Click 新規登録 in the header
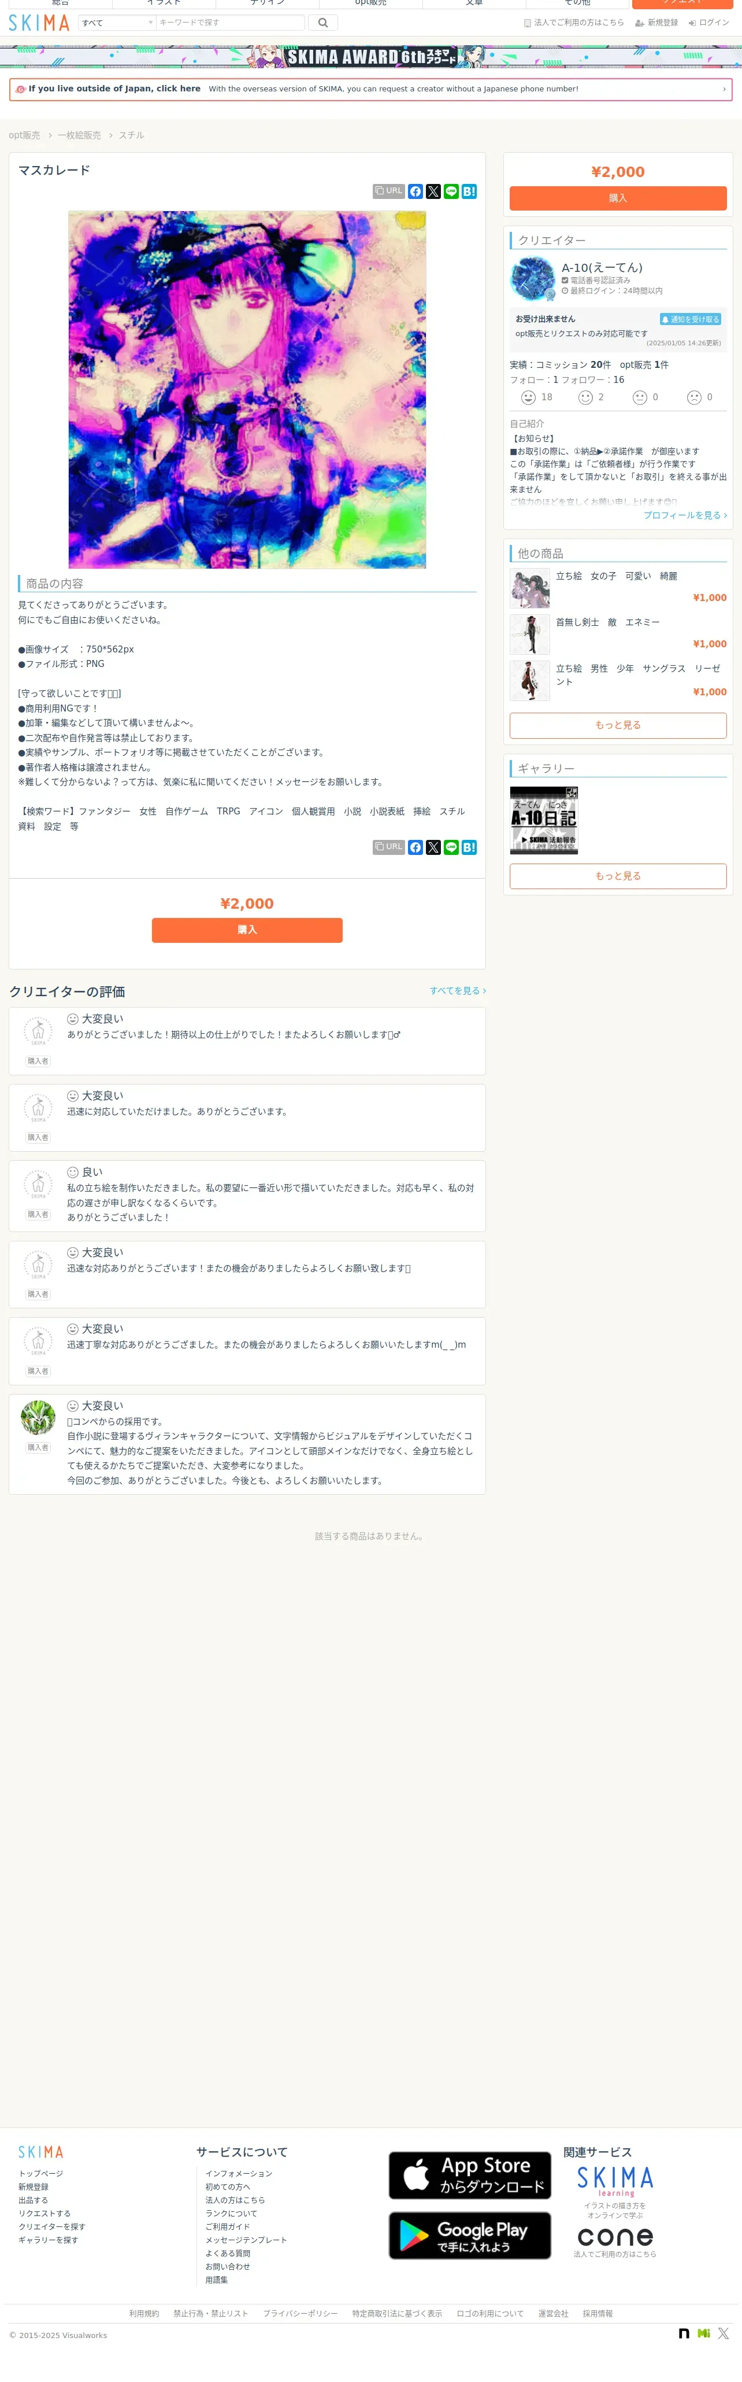742x2382 pixels. click(x=656, y=23)
